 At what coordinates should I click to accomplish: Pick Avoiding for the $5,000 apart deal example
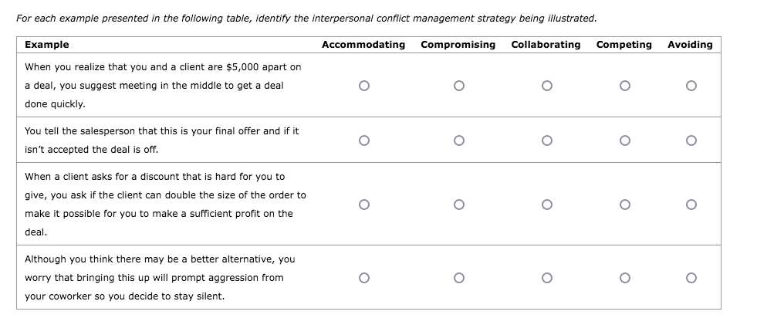[x=690, y=86]
